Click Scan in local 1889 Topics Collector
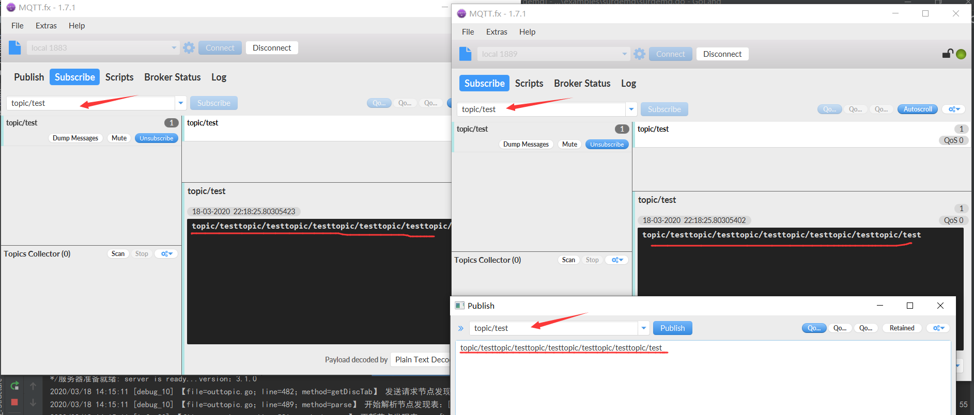The width and height of the screenshot is (974, 415). 568,260
